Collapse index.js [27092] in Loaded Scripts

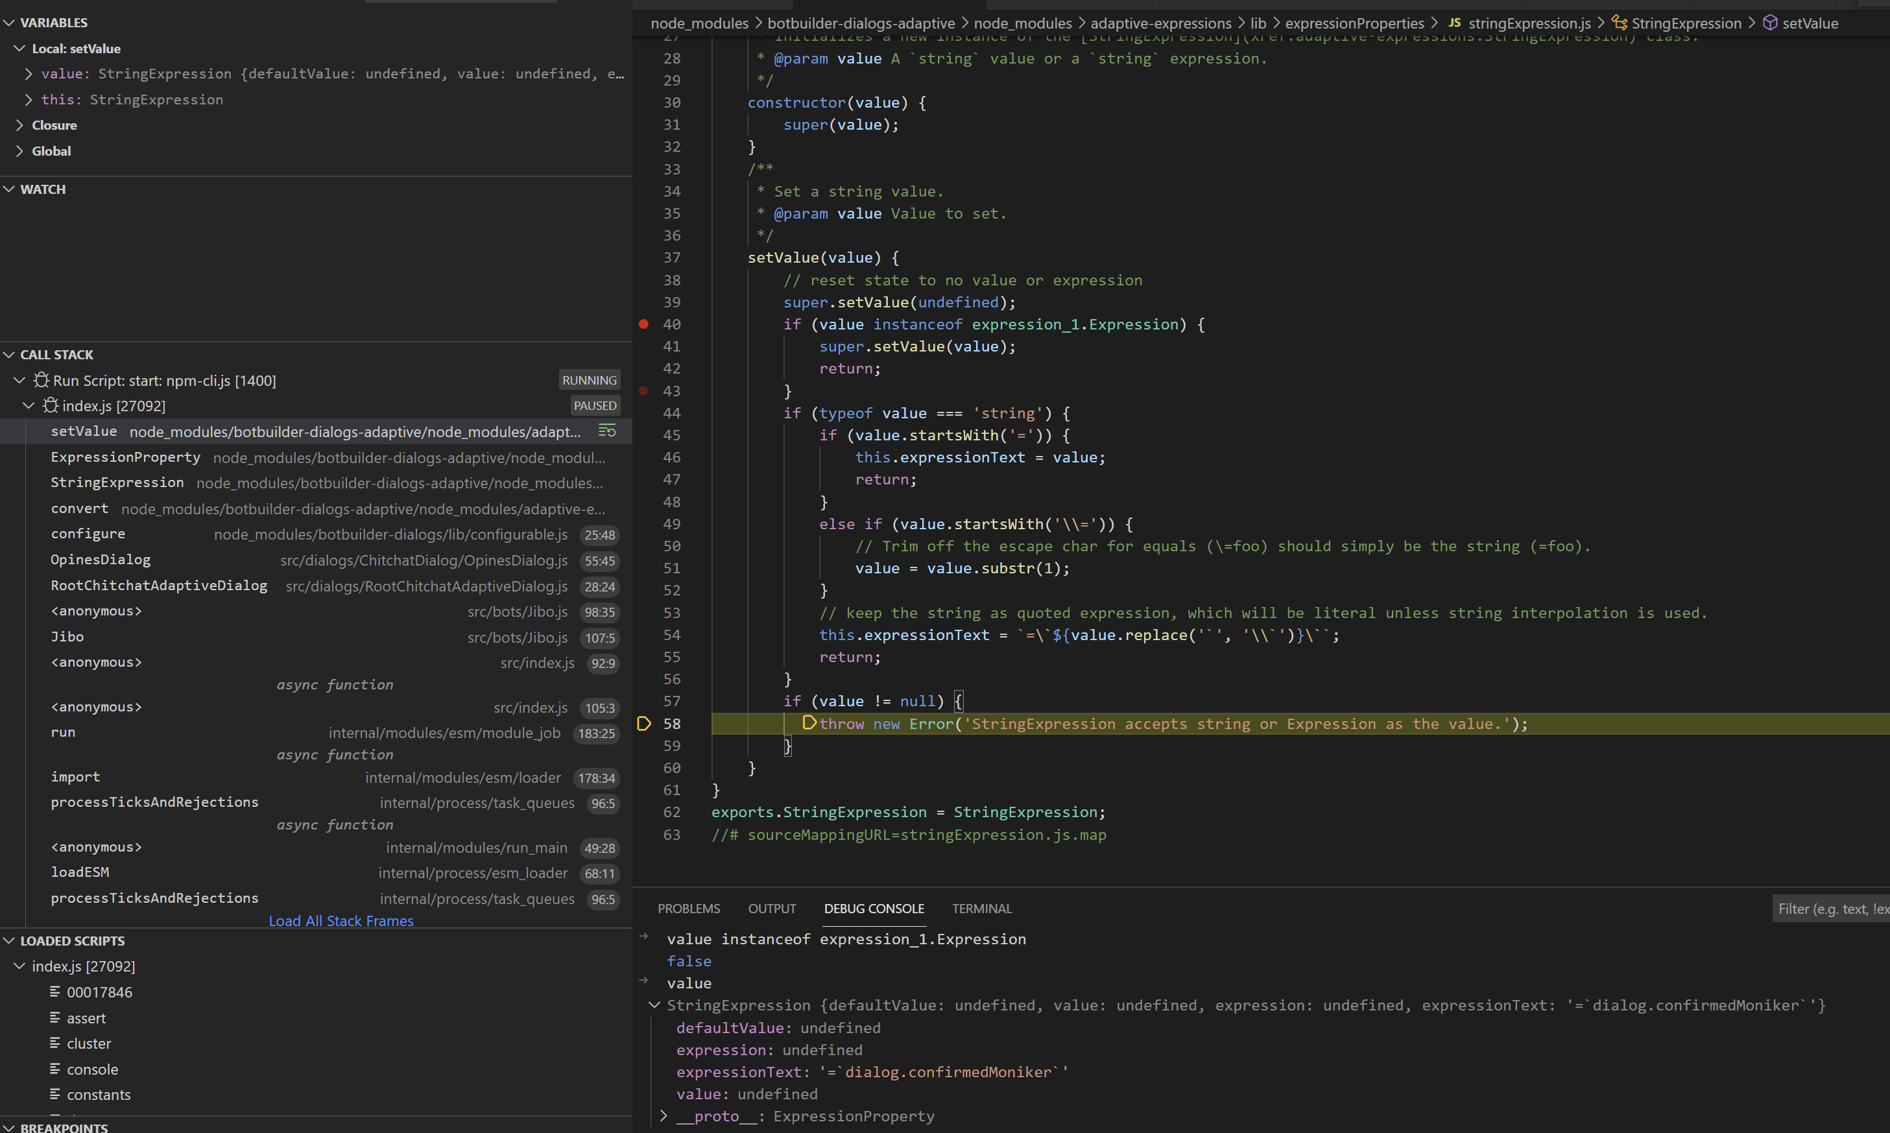pos(20,966)
